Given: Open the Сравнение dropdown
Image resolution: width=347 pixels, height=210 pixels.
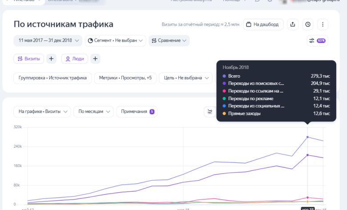Looking at the screenshot, I should pyautogui.click(x=169, y=40).
